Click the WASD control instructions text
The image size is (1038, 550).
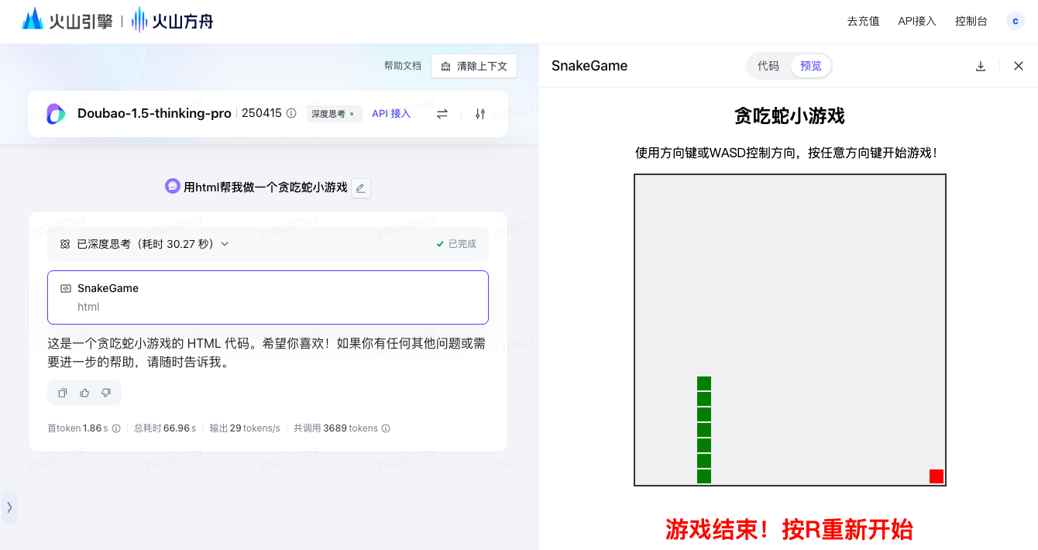coord(789,153)
